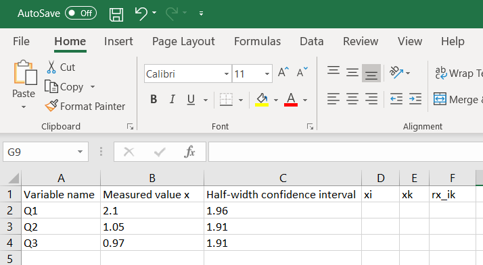Screen dimensions: 483x265
Task: Open the Fill Color dropdown arrow
Action: (x=276, y=100)
